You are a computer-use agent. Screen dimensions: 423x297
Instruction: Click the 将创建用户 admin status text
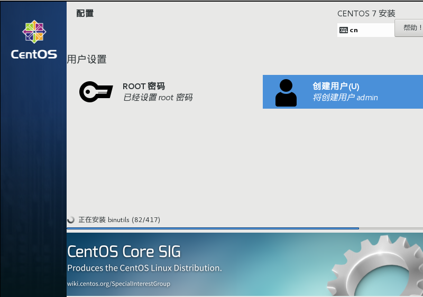coord(345,97)
